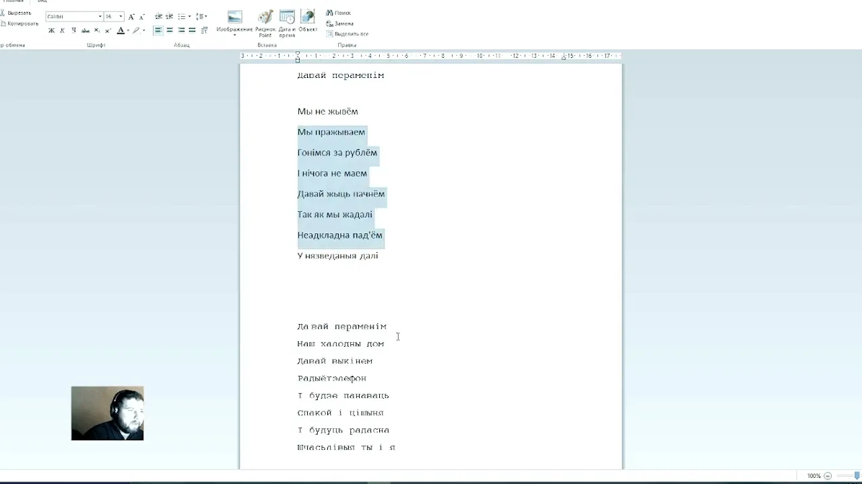Click the line 'І нічога не маем'

point(333,173)
